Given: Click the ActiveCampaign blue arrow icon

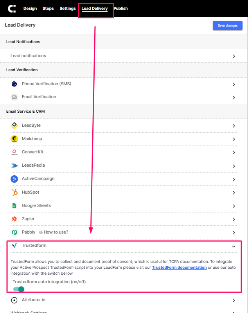Looking at the screenshot, I should (14, 179).
